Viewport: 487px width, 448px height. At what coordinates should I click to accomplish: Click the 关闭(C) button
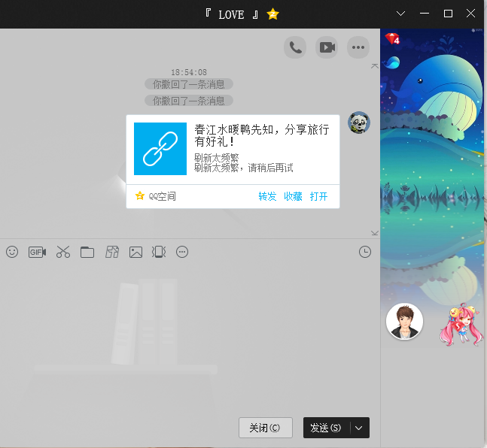[266, 428]
